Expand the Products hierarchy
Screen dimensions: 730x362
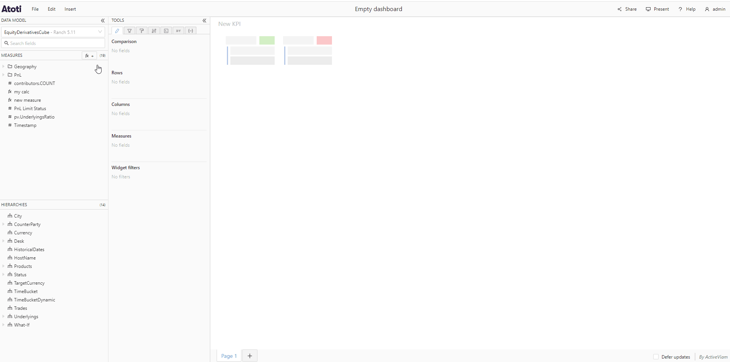pyautogui.click(x=3, y=266)
